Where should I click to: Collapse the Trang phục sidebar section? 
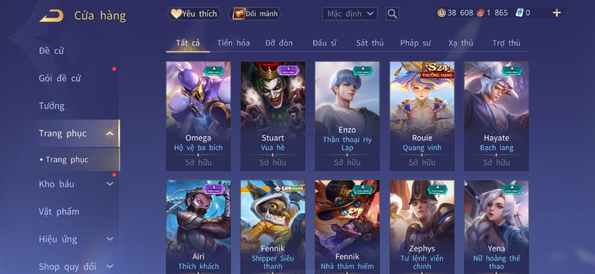pos(110,133)
